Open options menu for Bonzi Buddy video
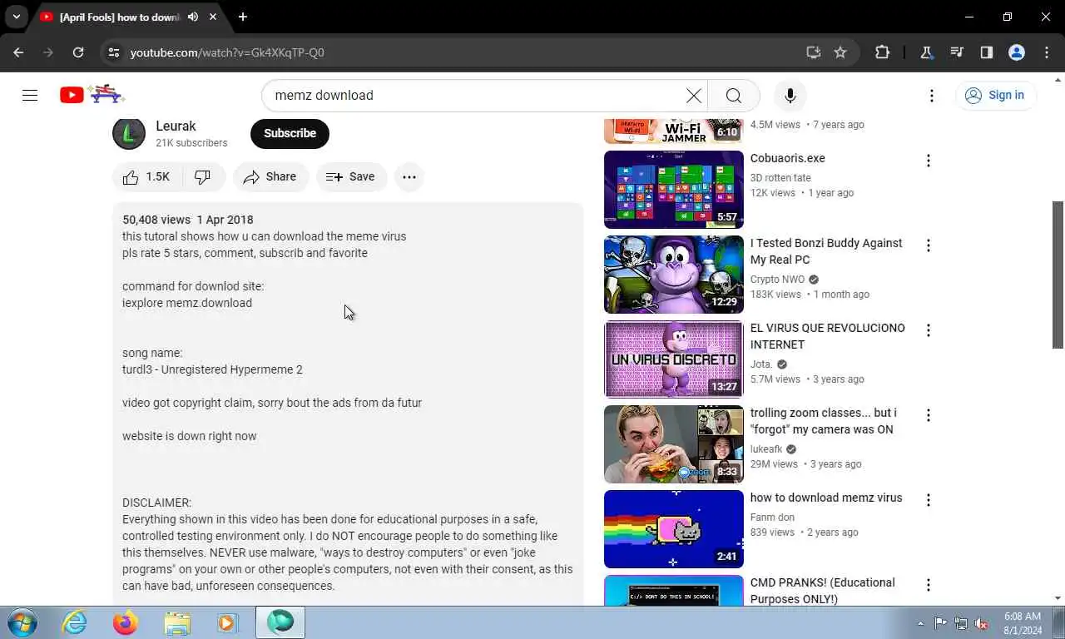The height and width of the screenshot is (639, 1065). click(929, 245)
